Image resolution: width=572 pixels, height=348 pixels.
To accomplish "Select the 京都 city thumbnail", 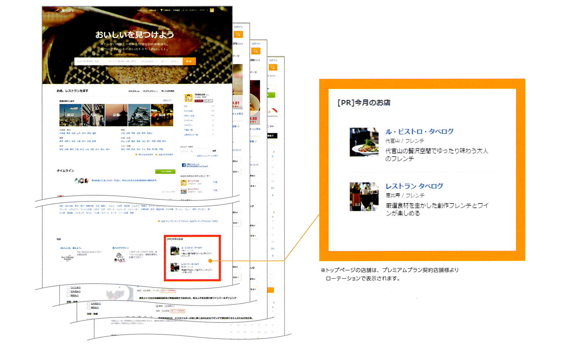I will pyautogui.click(x=116, y=115).
